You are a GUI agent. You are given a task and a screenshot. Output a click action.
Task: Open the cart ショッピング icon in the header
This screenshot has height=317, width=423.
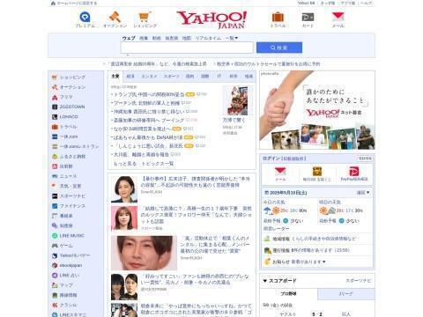(x=145, y=19)
